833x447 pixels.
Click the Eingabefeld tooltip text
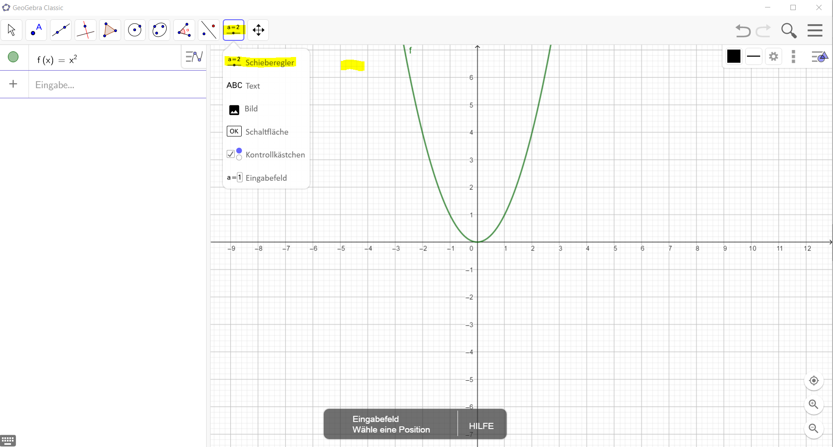pos(375,419)
